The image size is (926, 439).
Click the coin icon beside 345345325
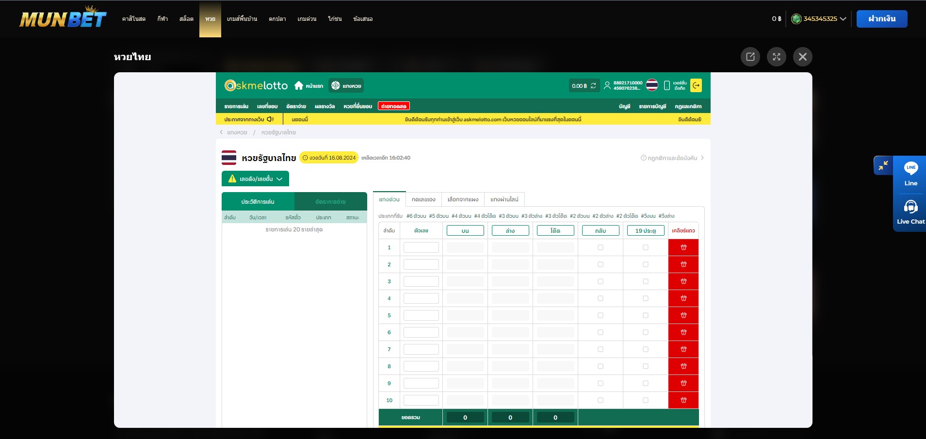[x=796, y=19]
